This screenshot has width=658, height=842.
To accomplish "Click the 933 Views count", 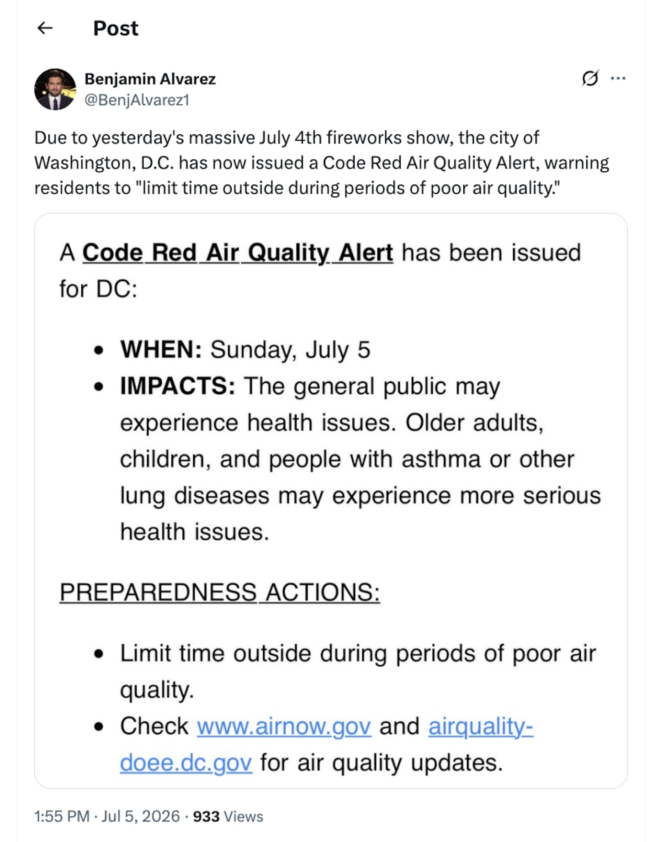I will [228, 816].
